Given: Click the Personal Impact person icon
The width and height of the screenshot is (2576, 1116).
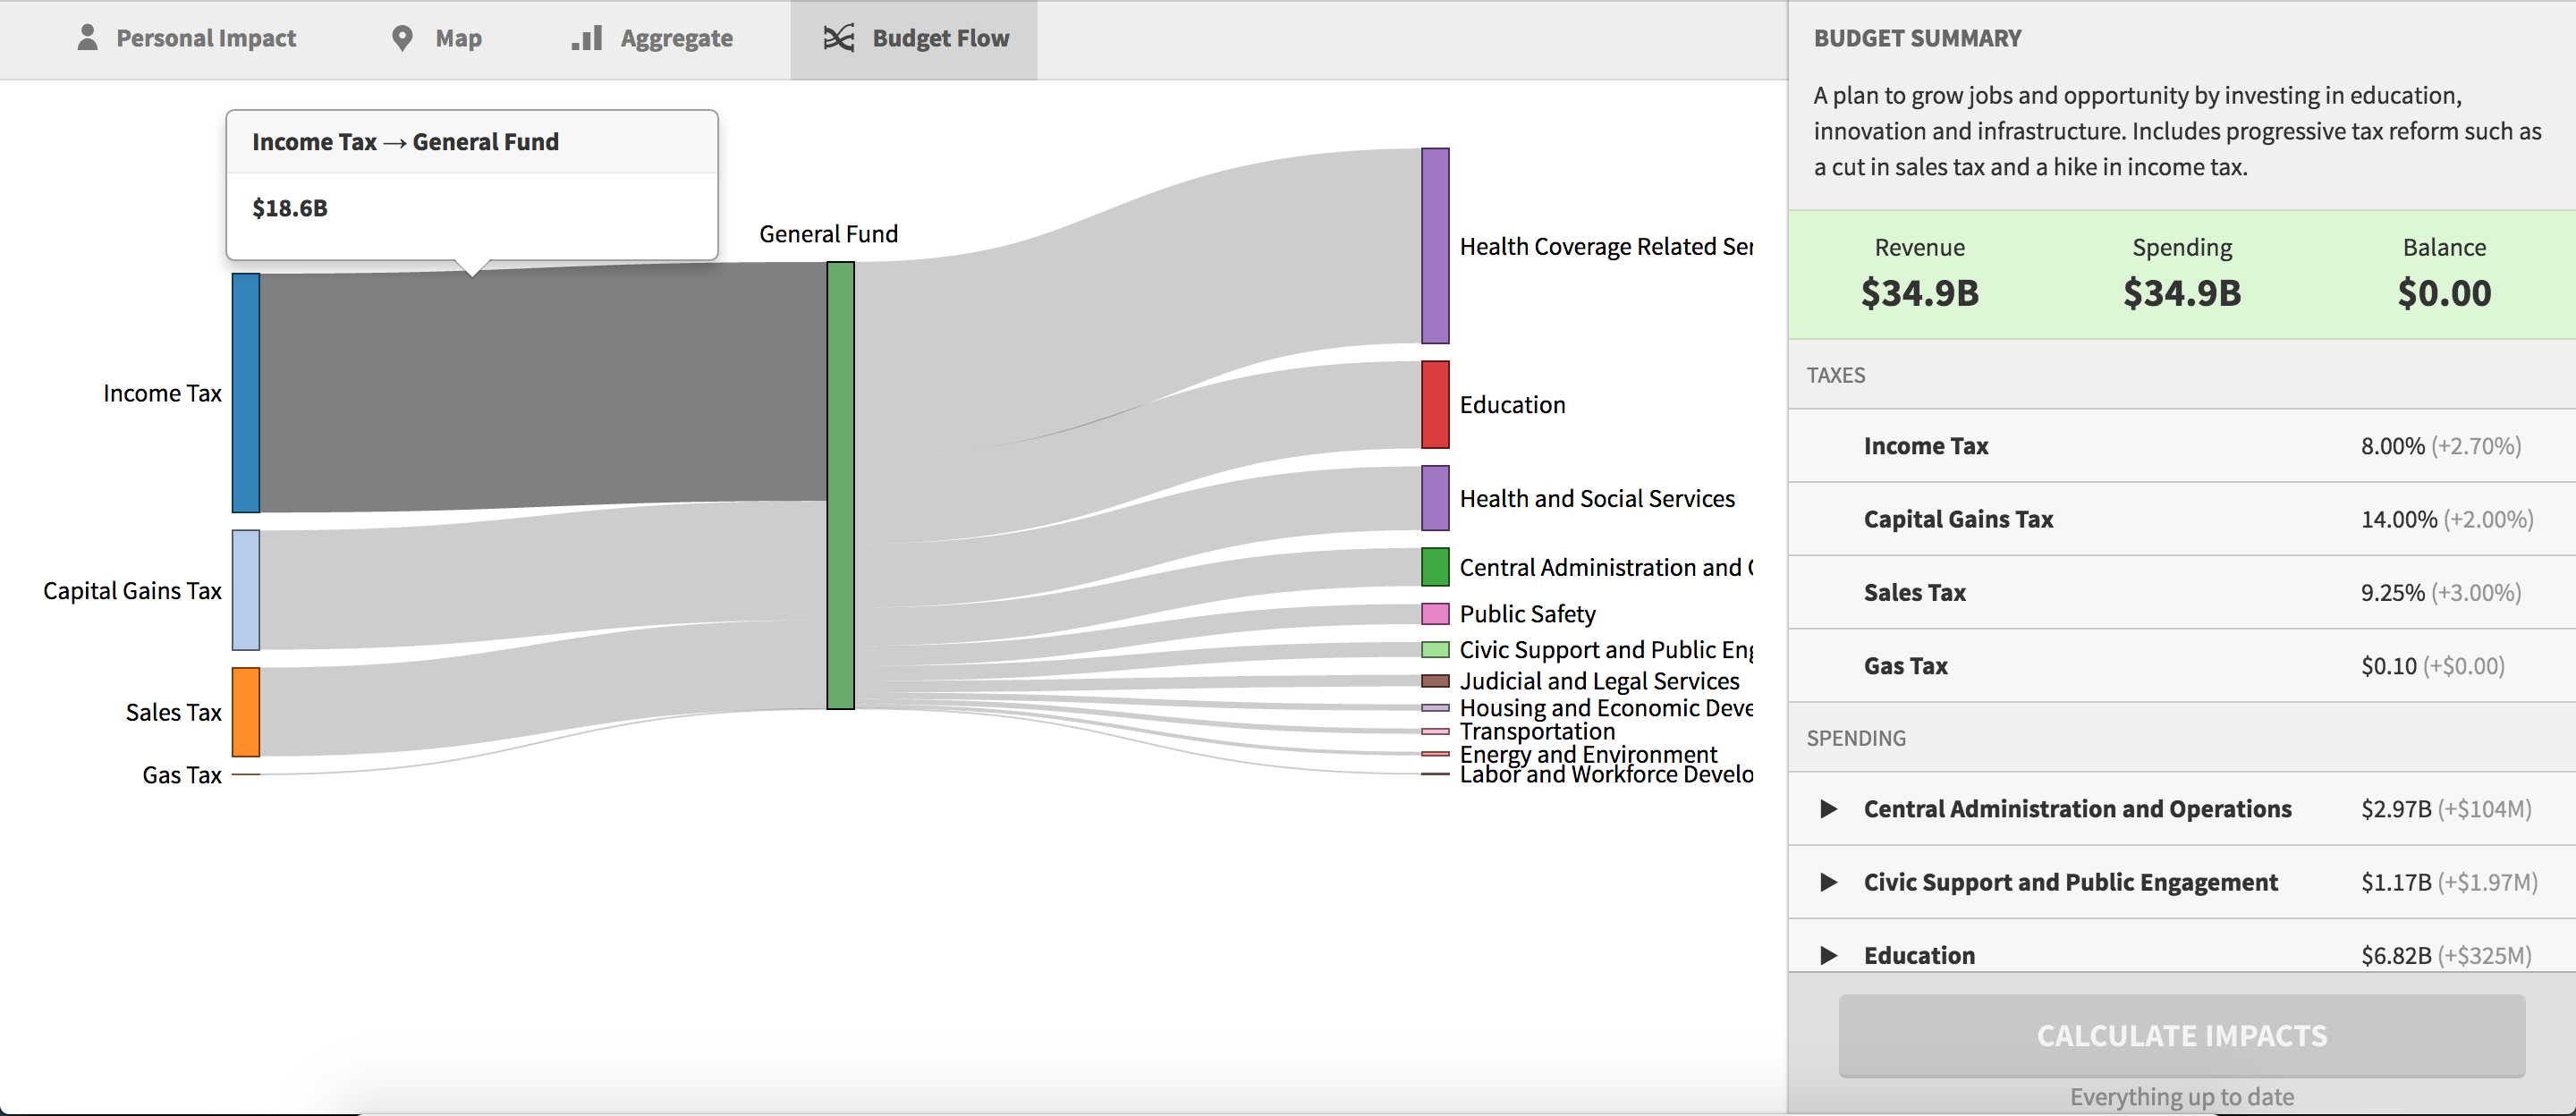Looking at the screenshot, I should (88, 38).
